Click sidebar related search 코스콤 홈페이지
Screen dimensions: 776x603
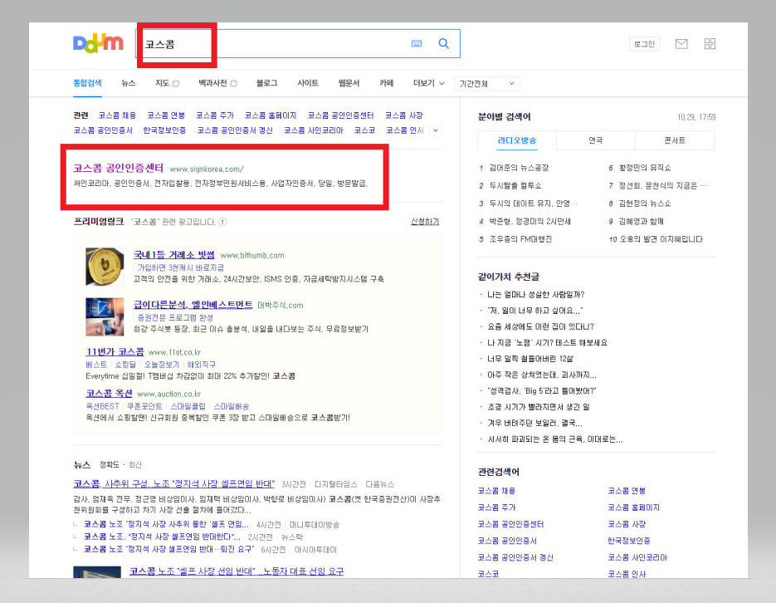[633, 507]
